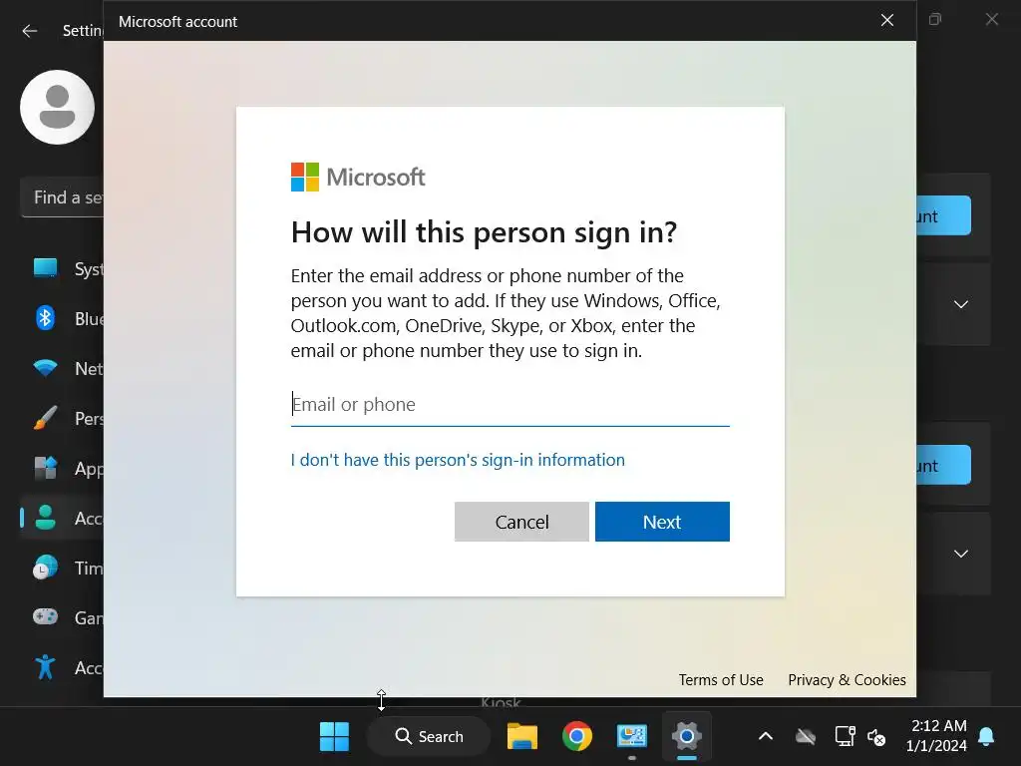Open network display tray icon

coord(845,737)
